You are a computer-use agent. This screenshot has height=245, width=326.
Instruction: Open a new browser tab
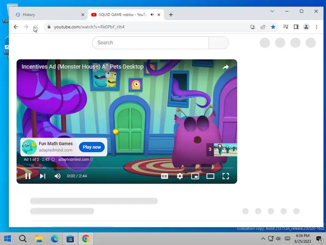tap(171, 15)
